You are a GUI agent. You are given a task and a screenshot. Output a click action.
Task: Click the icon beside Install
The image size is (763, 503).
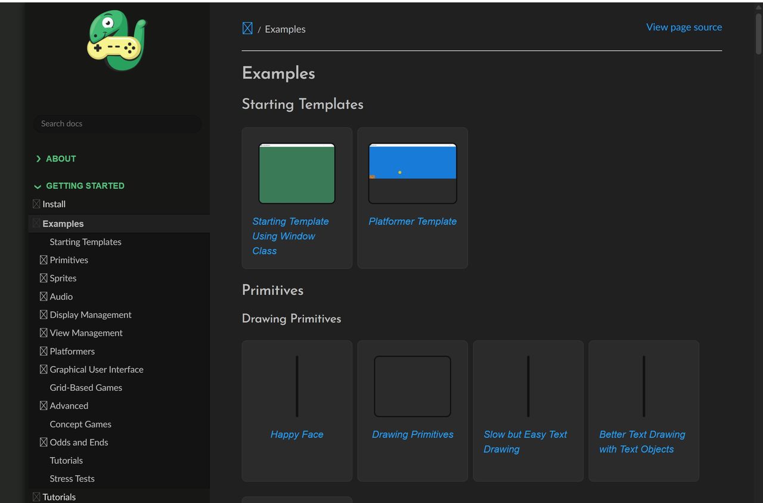click(x=36, y=204)
